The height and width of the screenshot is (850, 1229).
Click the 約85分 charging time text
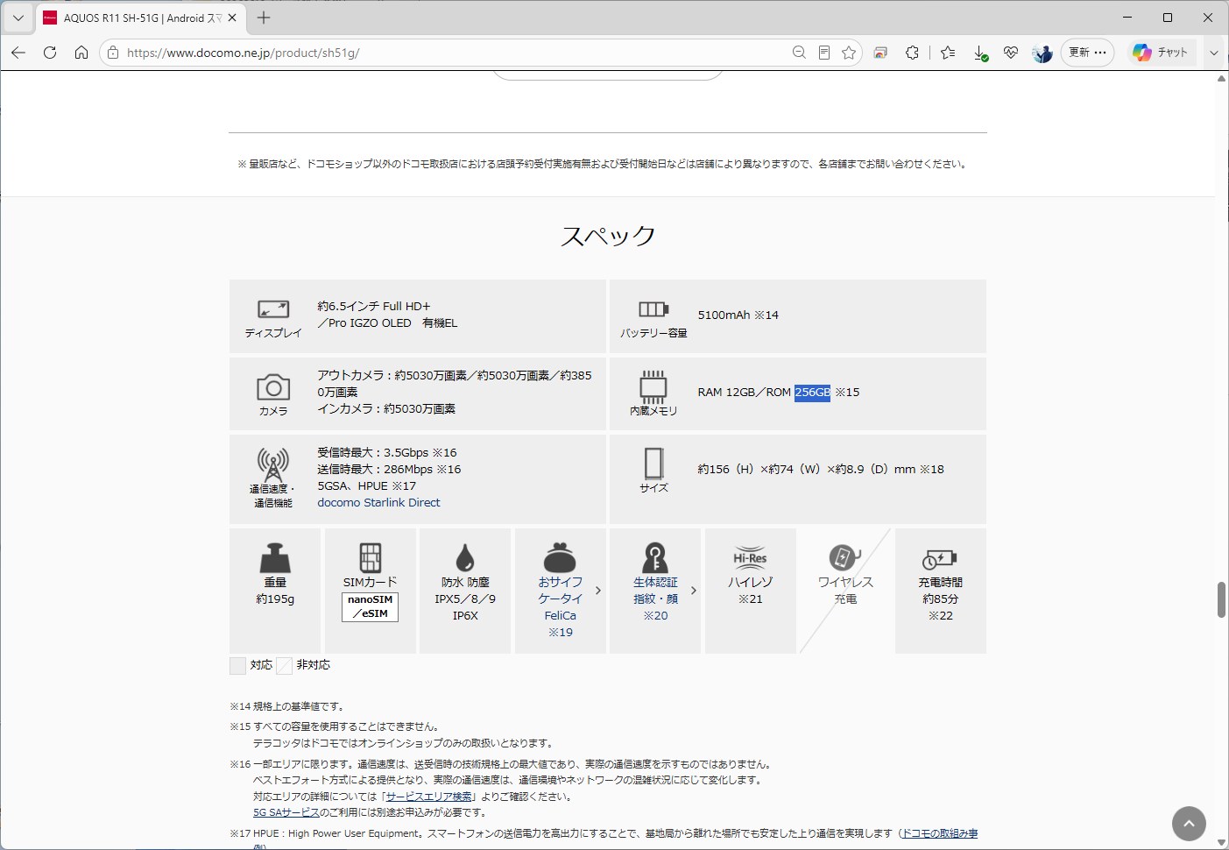pos(940,599)
